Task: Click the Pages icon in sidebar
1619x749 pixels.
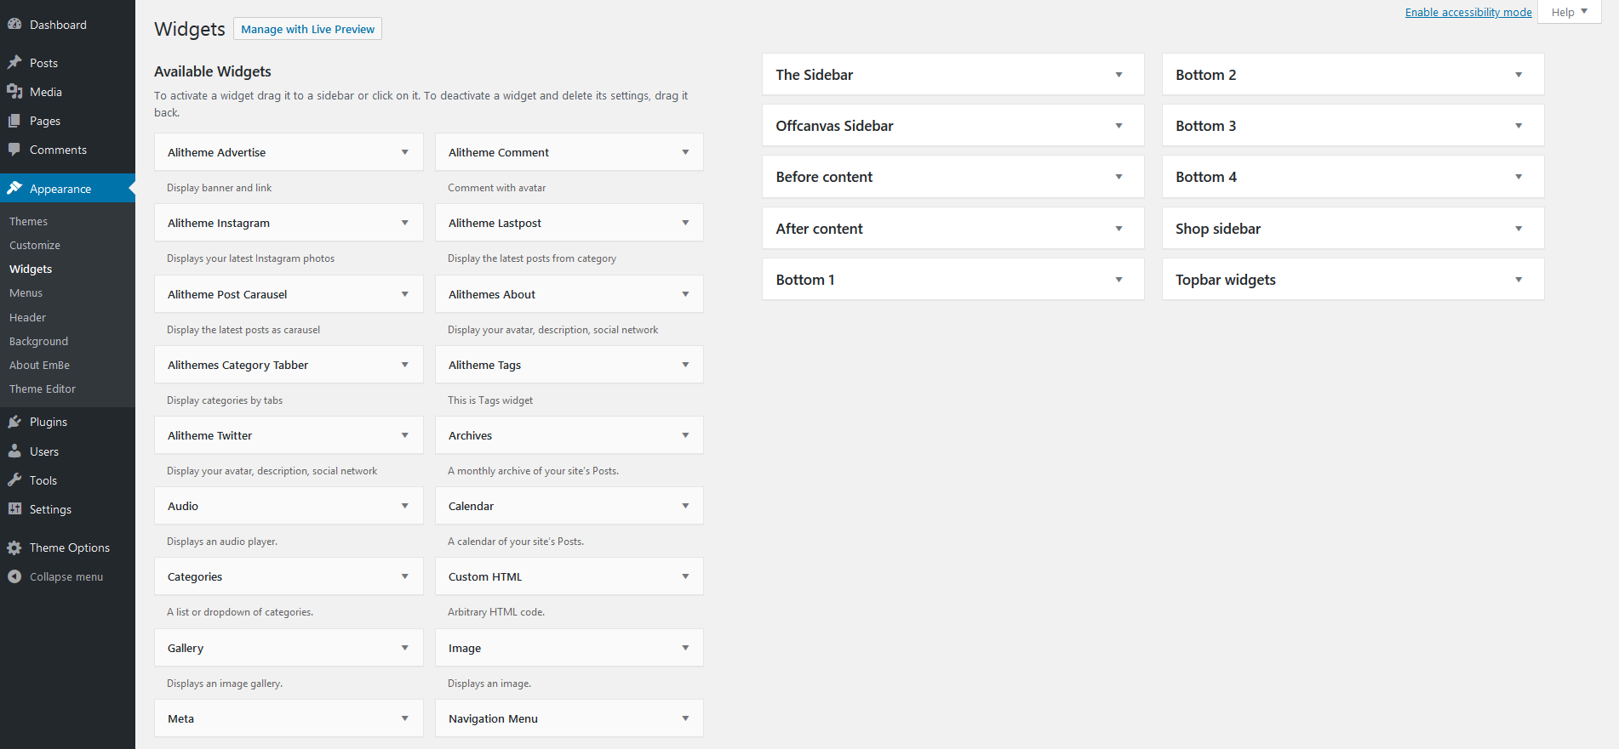Action: tap(14, 121)
